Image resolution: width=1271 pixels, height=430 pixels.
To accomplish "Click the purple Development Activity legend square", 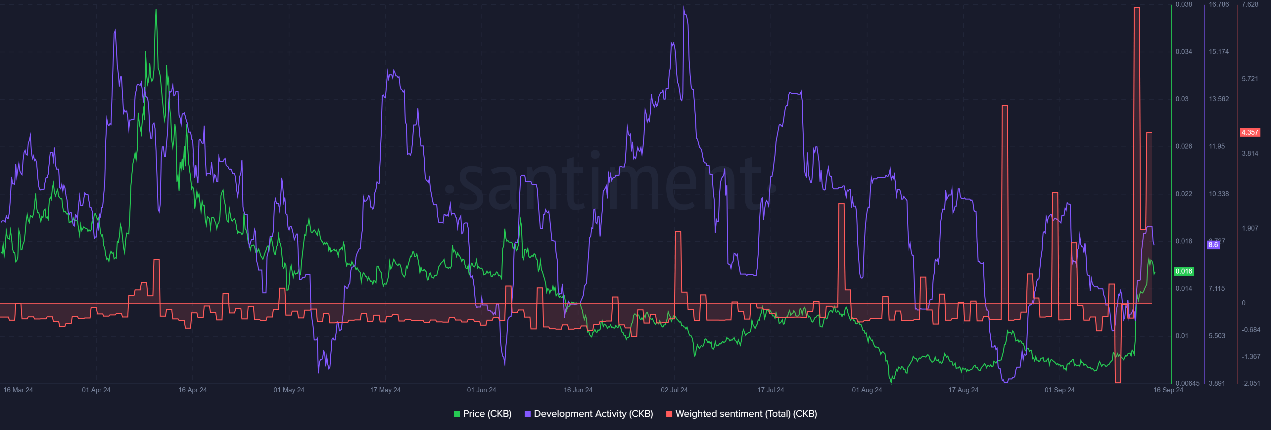I will pos(528,414).
